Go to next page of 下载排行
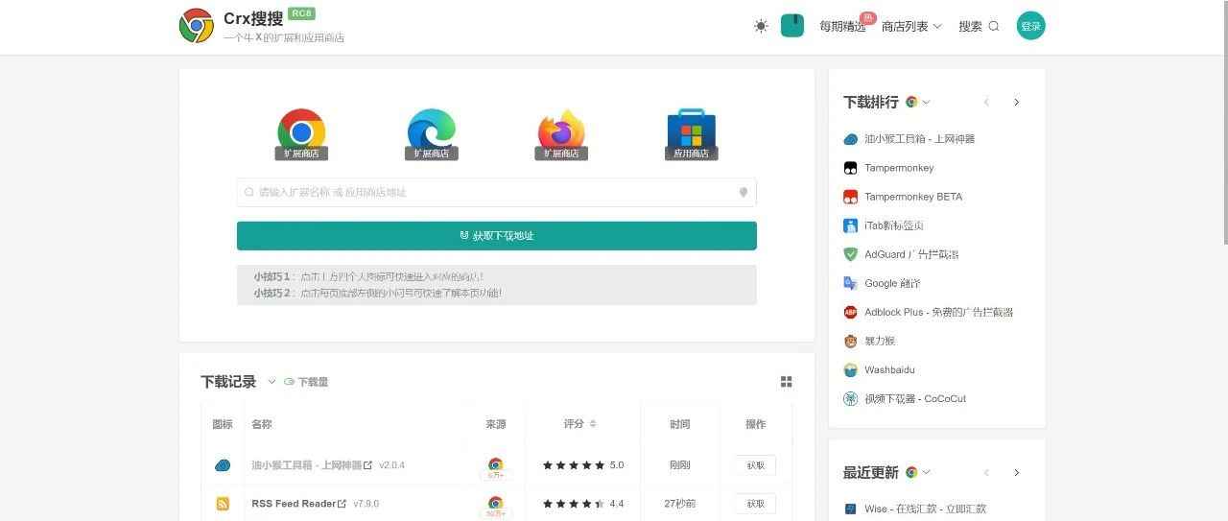The image size is (1228, 521). pos(1016,102)
